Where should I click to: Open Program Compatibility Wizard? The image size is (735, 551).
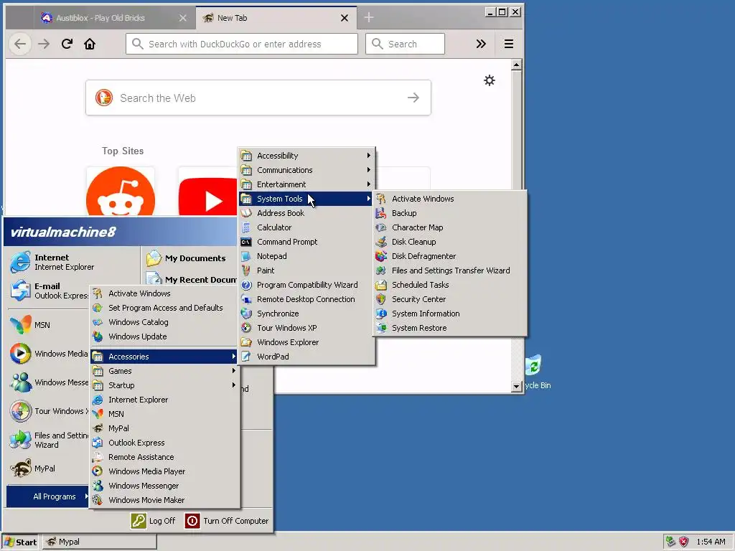307,285
